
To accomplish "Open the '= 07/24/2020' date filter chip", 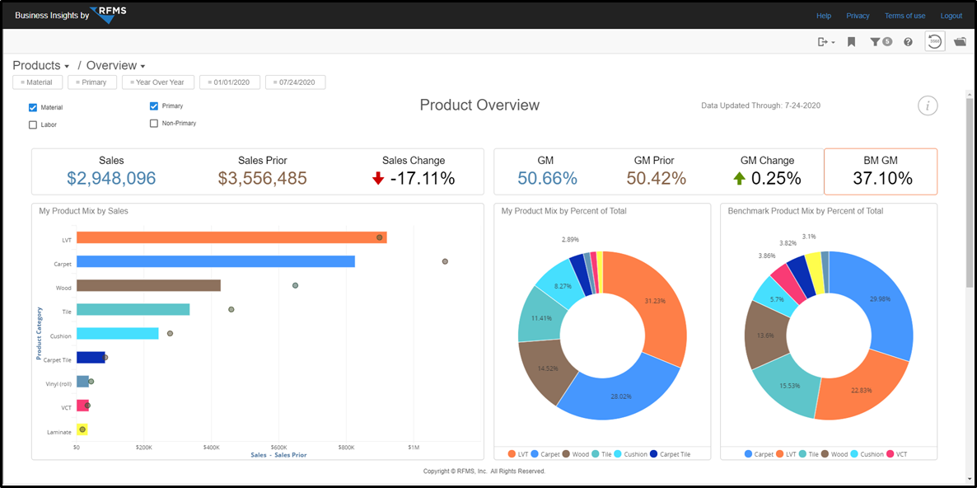I will pos(296,82).
